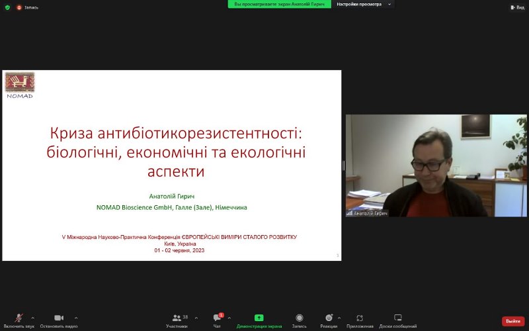Unmute via the microphone icon
This screenshot has width=529, height=331.
(x=19, y=318)
